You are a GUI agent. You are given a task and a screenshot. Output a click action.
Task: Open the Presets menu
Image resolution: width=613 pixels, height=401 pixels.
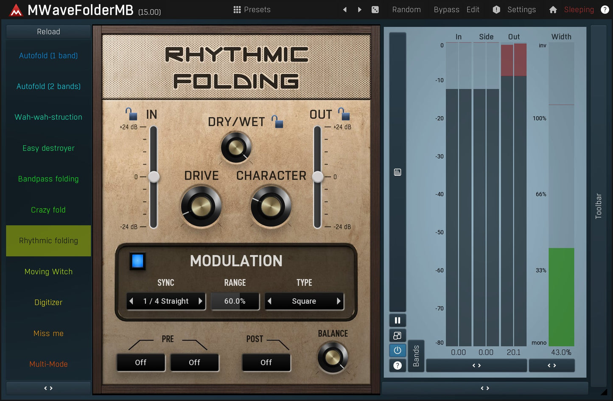tap(252, 9)
